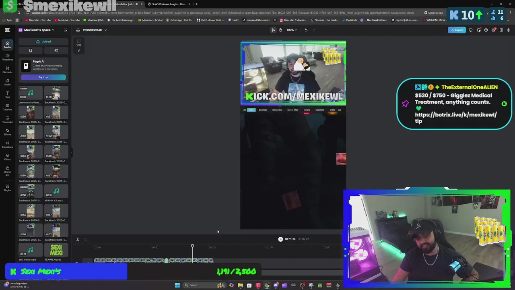This screenshot has height=290, width=515.
Task: Open the media sort/filter list icon
Action: [66, 30]
